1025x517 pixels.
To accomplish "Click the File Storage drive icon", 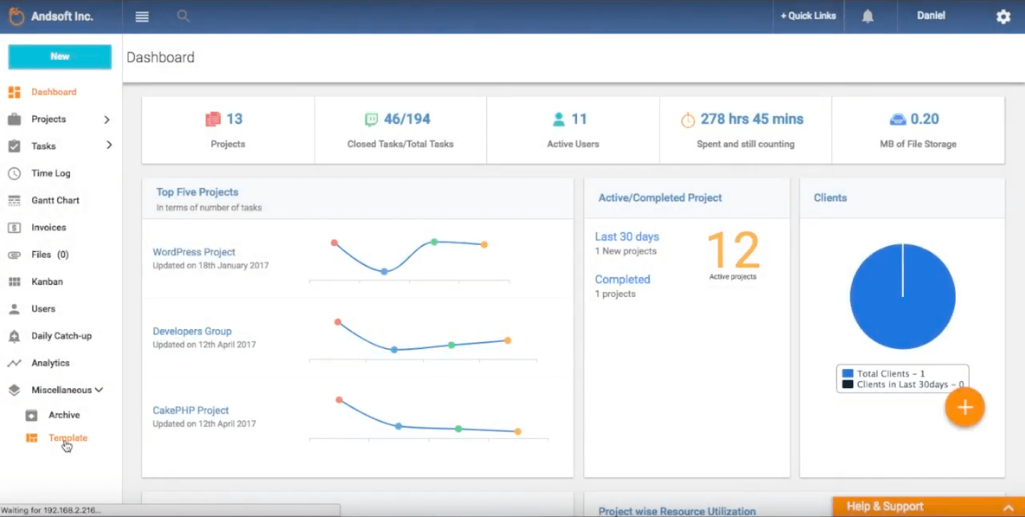I will (897, 119).
